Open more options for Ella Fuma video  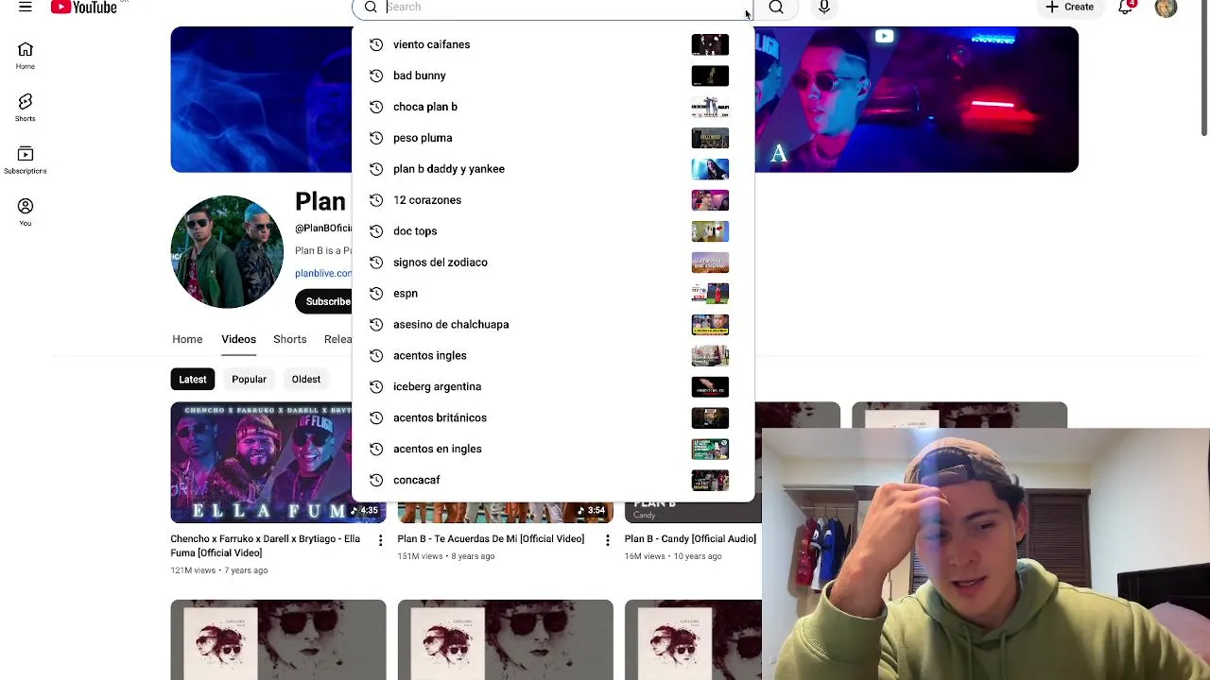click(380, 540)
